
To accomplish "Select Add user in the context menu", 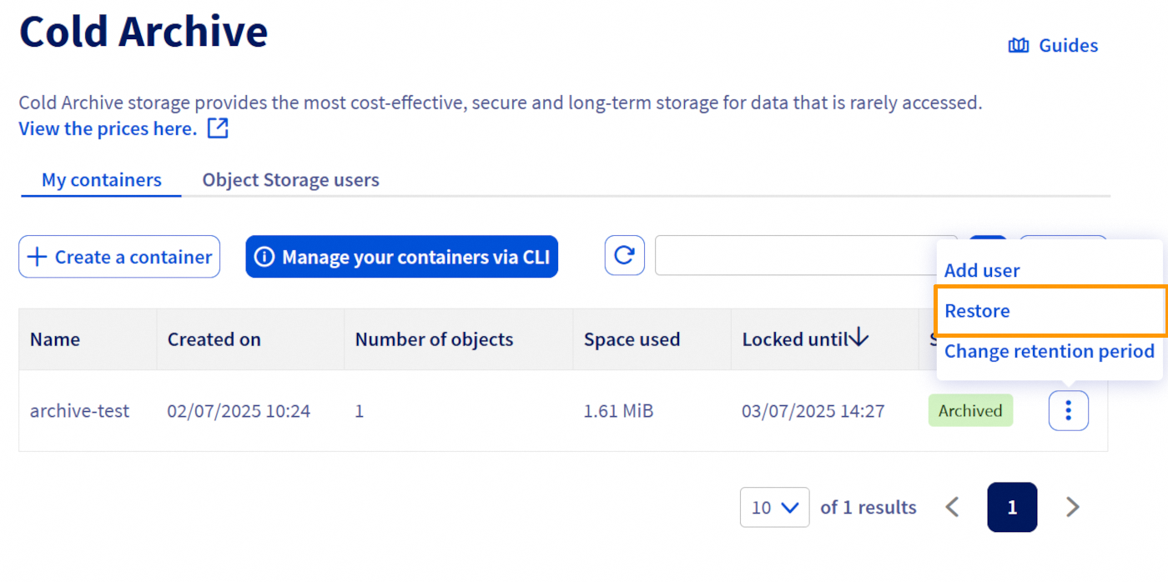I will tap(980, 269).
